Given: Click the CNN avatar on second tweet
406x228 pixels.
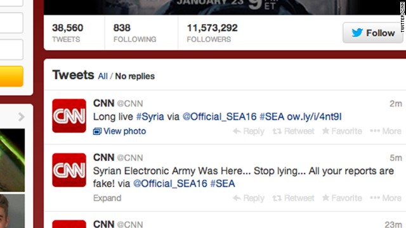Looking at the screenshot, I should click(x=69, y=170).
